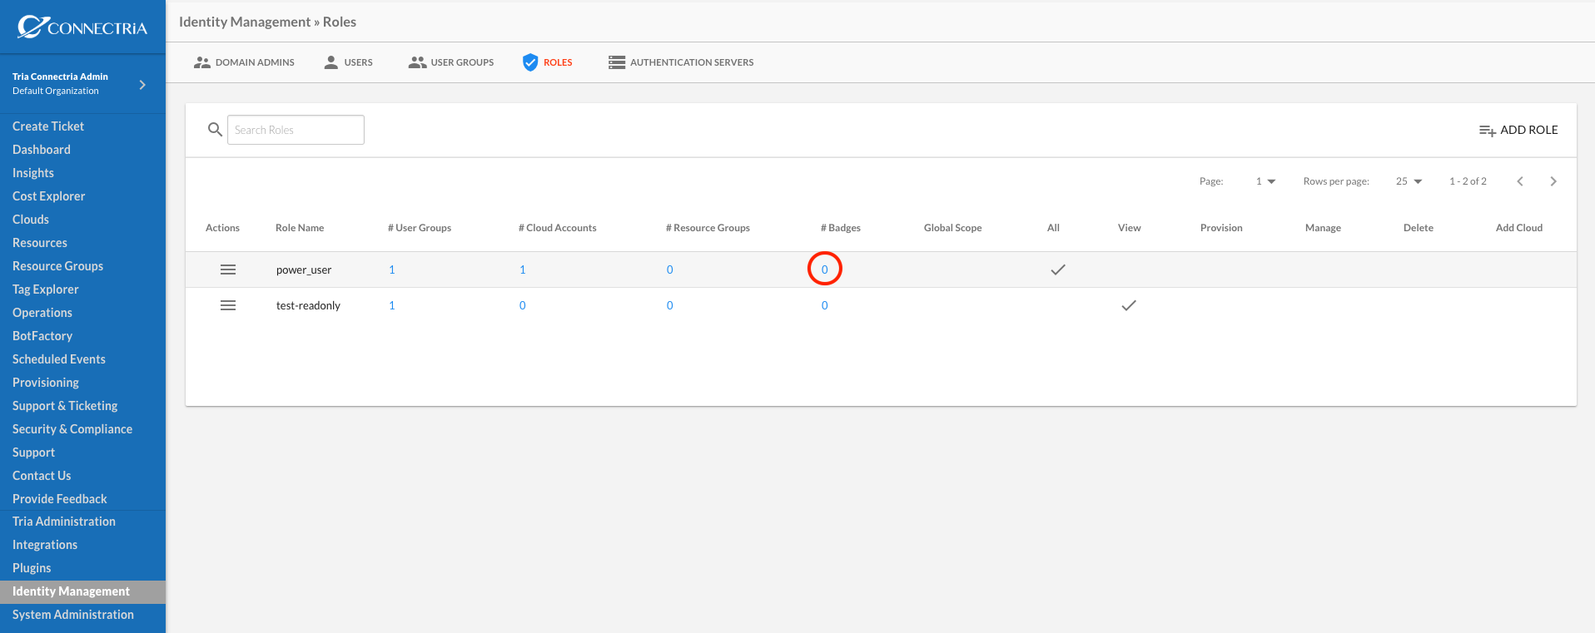Click the Connectria logo
The height and width of the screenshot is (633, 1595).
coord(82,27)
